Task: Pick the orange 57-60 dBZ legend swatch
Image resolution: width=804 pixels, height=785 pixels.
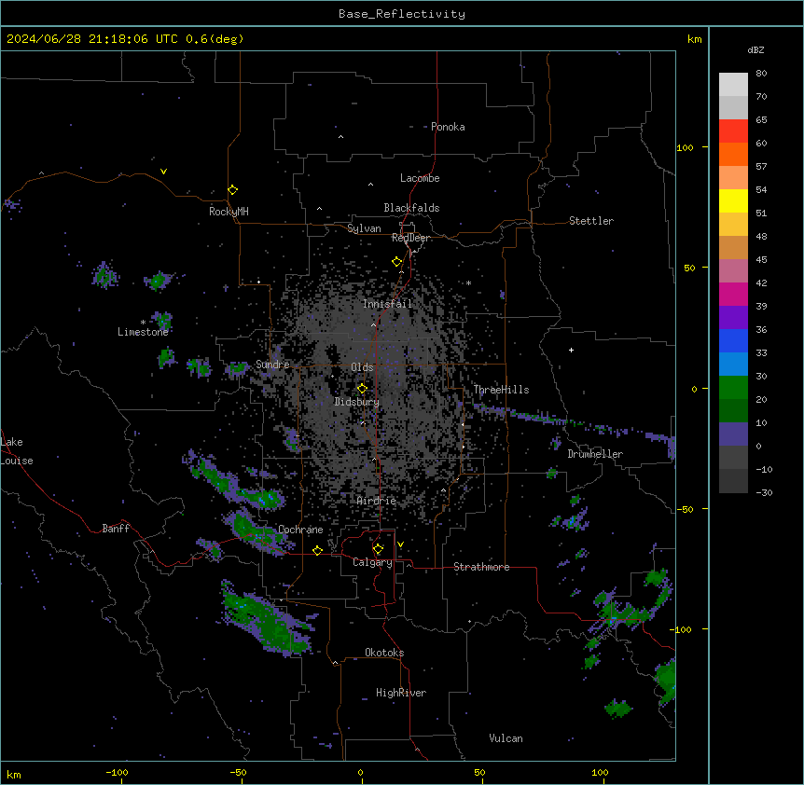Action: tap(733, 154)
